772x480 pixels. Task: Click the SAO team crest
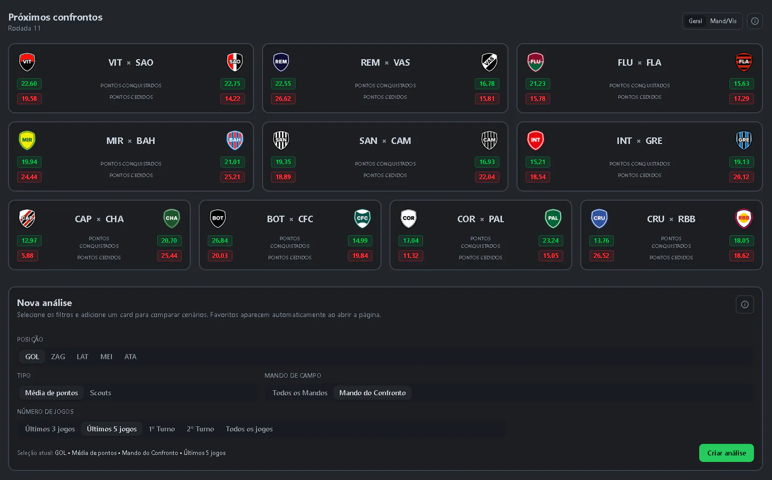(x=235, y=62)
